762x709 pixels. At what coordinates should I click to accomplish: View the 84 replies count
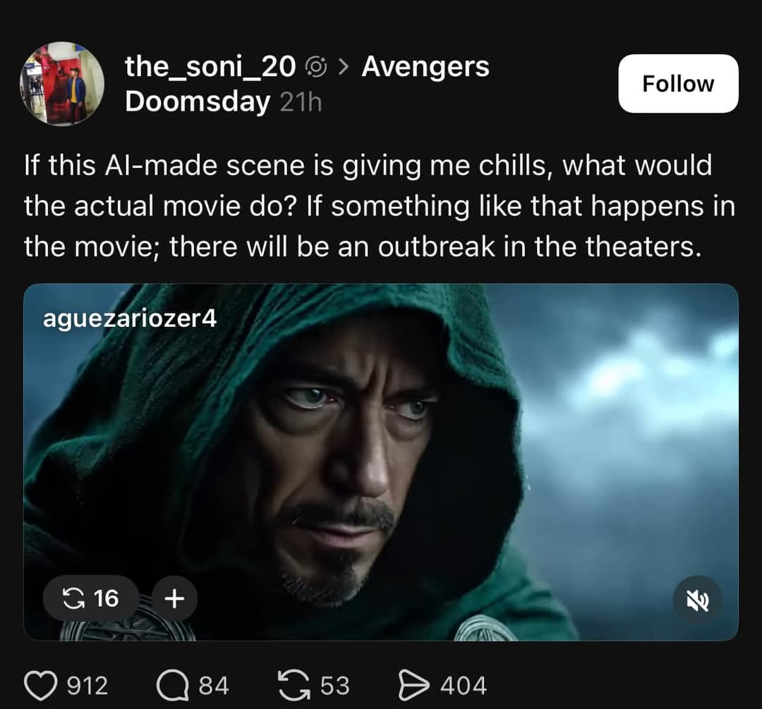tap(214, 686)
